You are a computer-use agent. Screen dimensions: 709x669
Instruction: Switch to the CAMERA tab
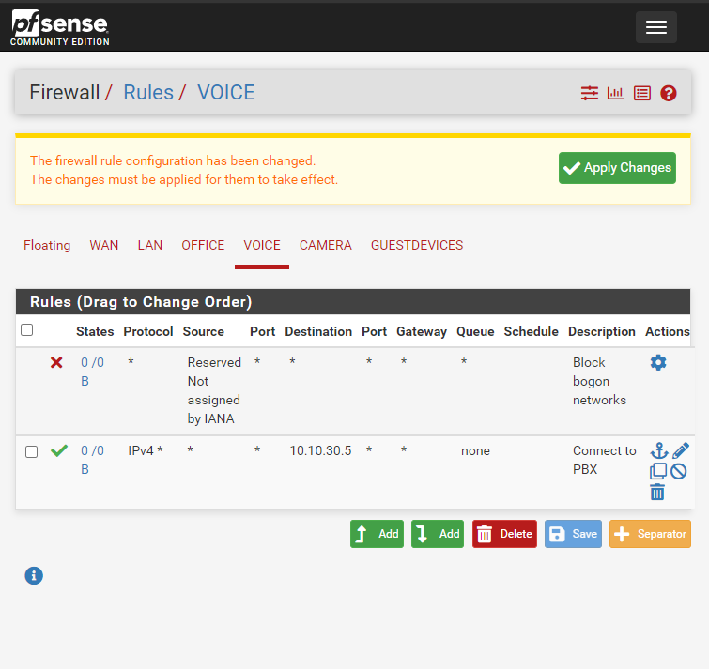click(x=325, y=245)
